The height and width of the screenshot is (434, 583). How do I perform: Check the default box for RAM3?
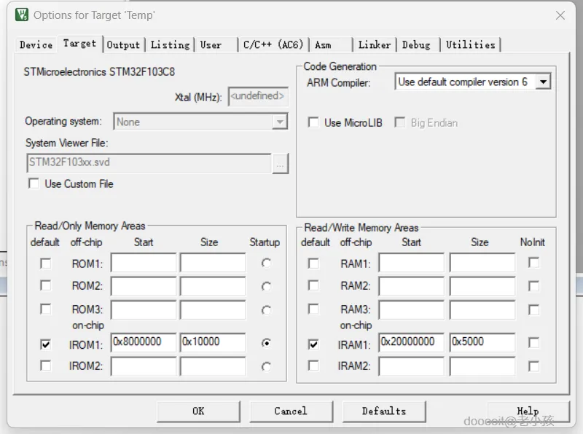point(313,309)
